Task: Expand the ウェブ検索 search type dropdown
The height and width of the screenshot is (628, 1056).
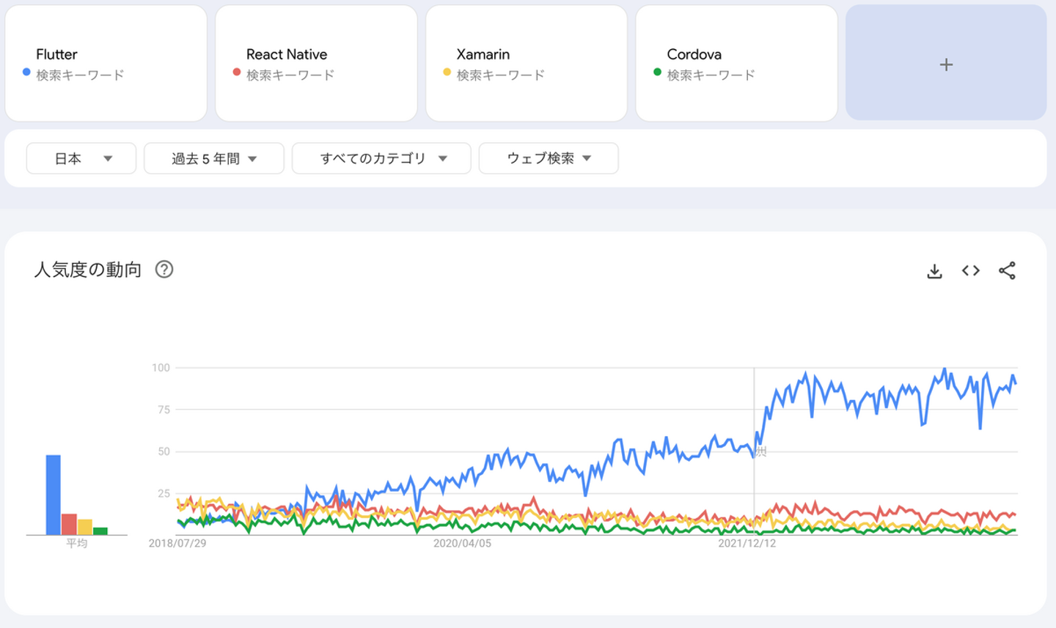Action: (x=549, y=158)
